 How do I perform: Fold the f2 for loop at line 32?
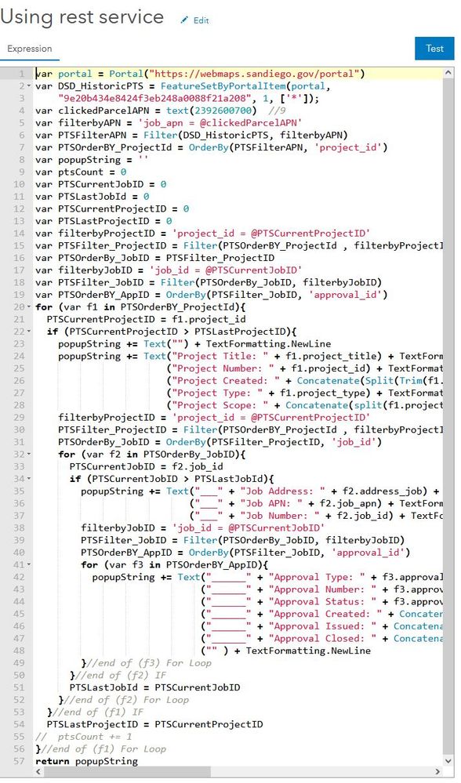coord(29,454)
